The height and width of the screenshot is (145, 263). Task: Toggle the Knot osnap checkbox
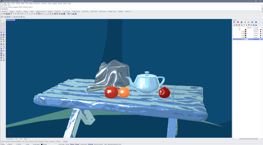(45, 141)
